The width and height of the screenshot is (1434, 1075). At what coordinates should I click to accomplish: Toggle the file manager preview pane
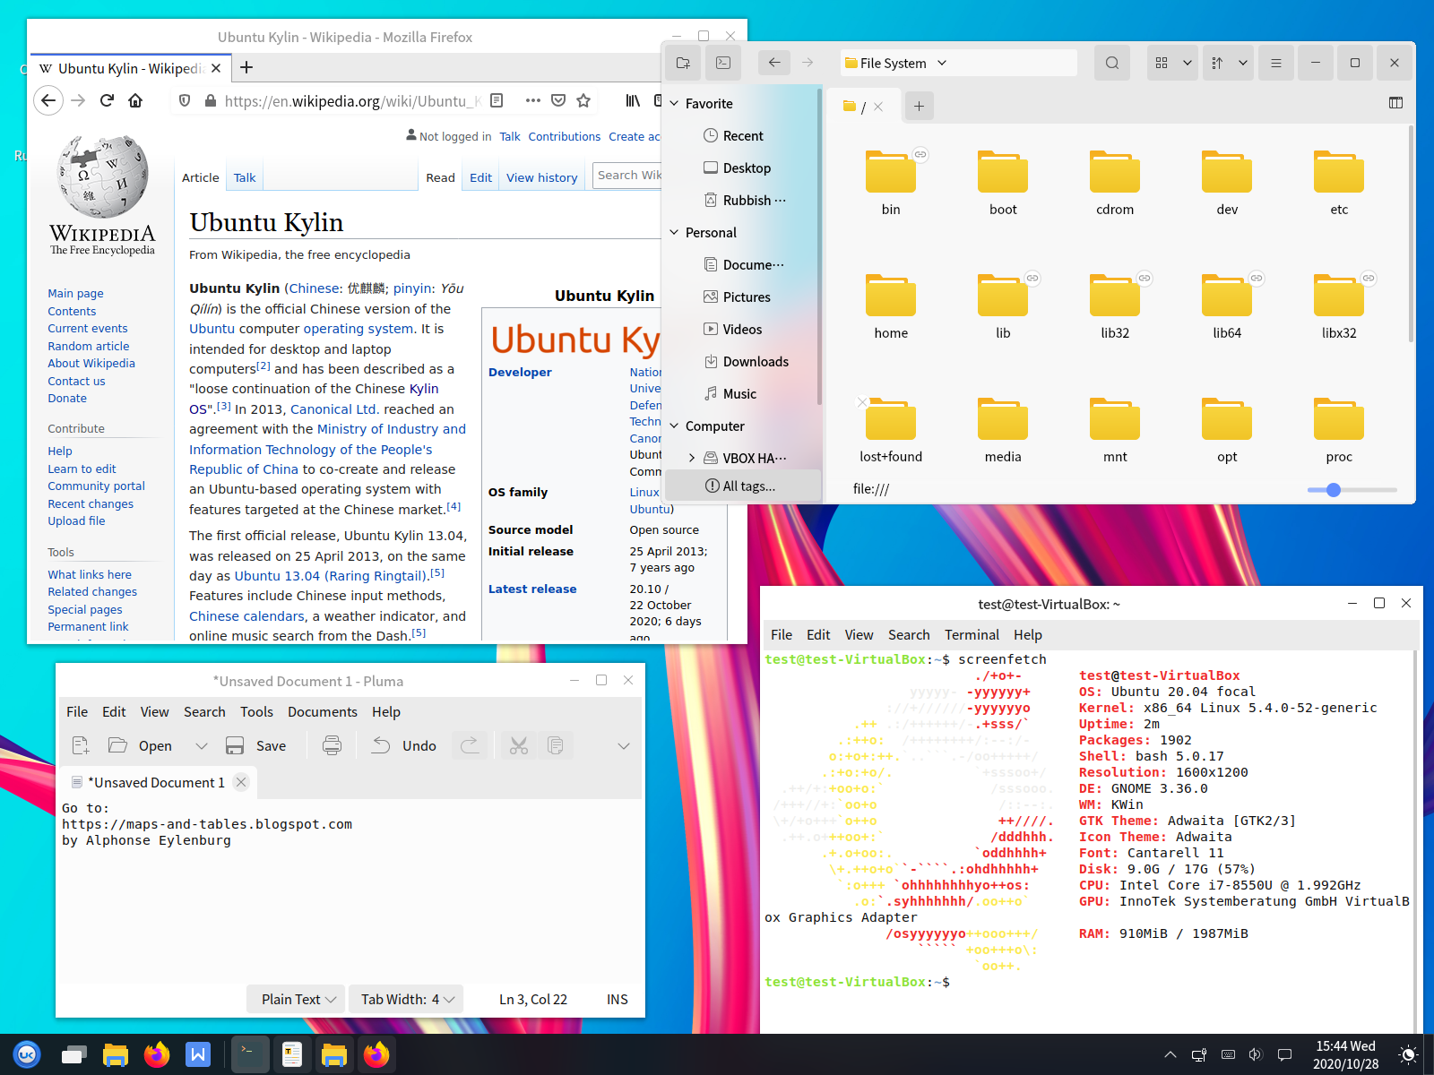point(1395,103)
